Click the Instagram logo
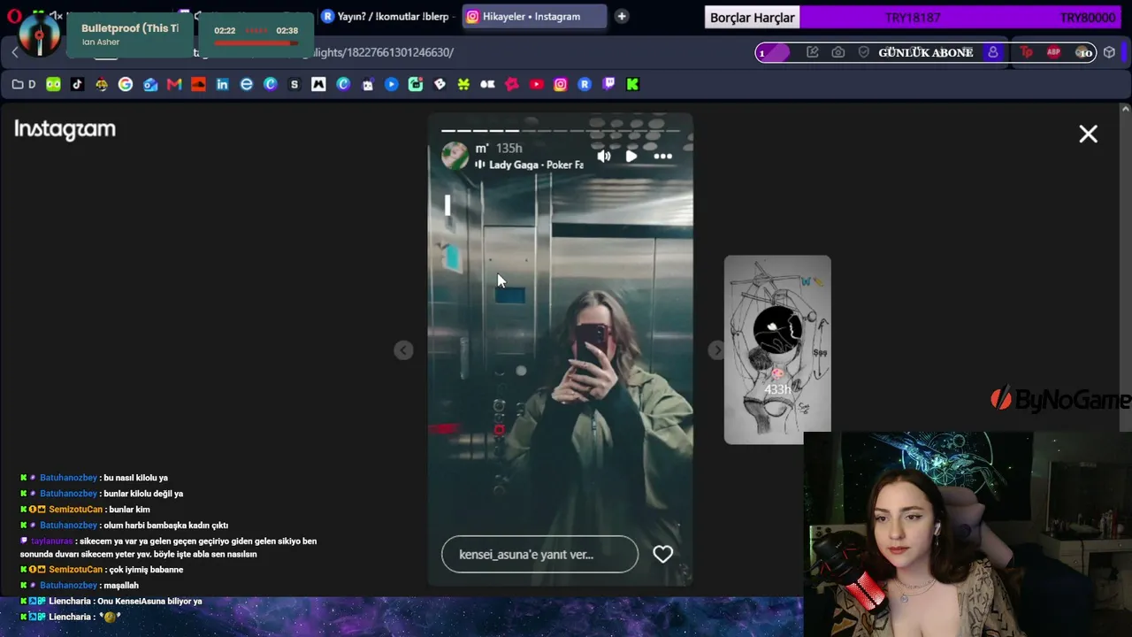Image resolution: width=1132 pixels, height=637 pixels. click(65, 129)
